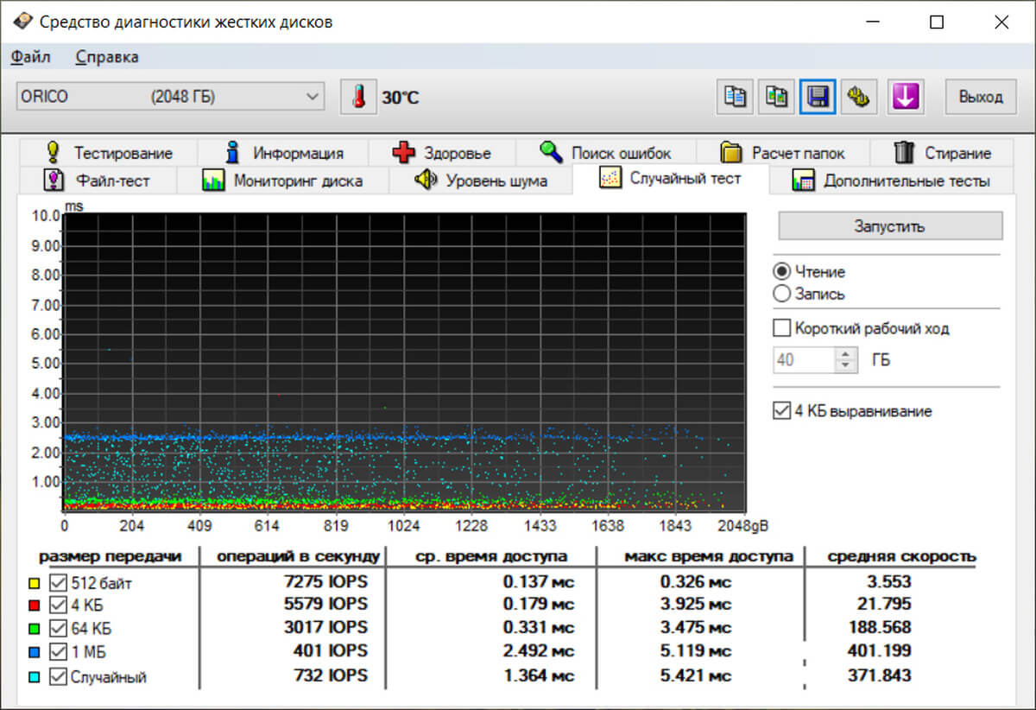Click the save screenshot floppy disk icon
This screenshot has height=710, width=1036.
817,97
